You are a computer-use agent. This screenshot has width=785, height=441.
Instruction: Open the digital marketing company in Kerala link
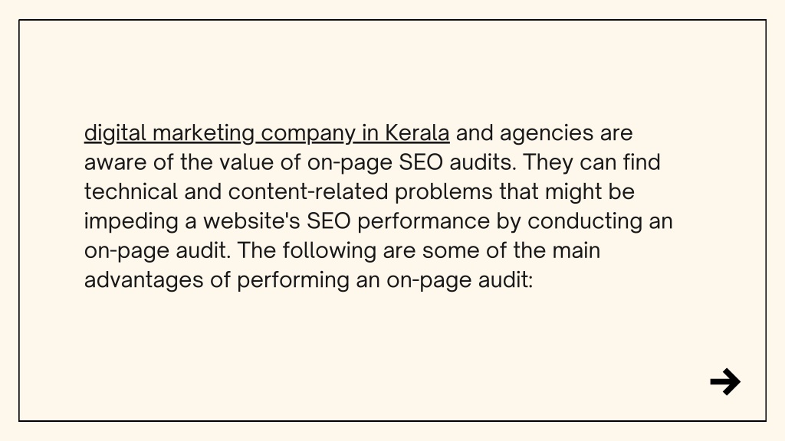click(x=267, y=133)
